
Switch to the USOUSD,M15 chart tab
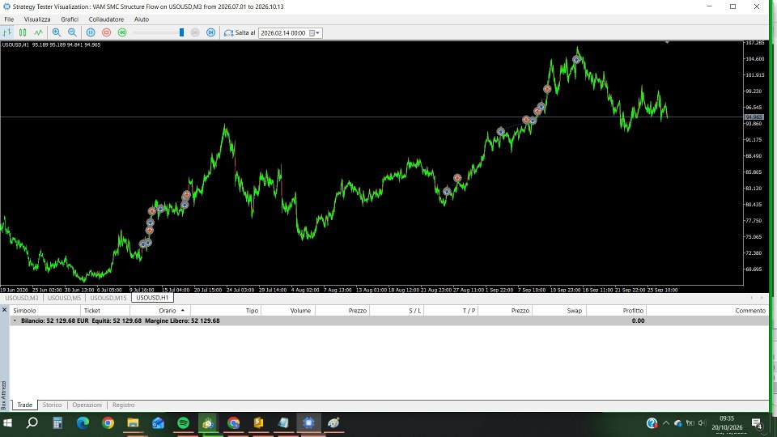(x=108, y=299)
